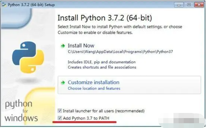Click the Includes IDLE, pip and documentation line

101,62
